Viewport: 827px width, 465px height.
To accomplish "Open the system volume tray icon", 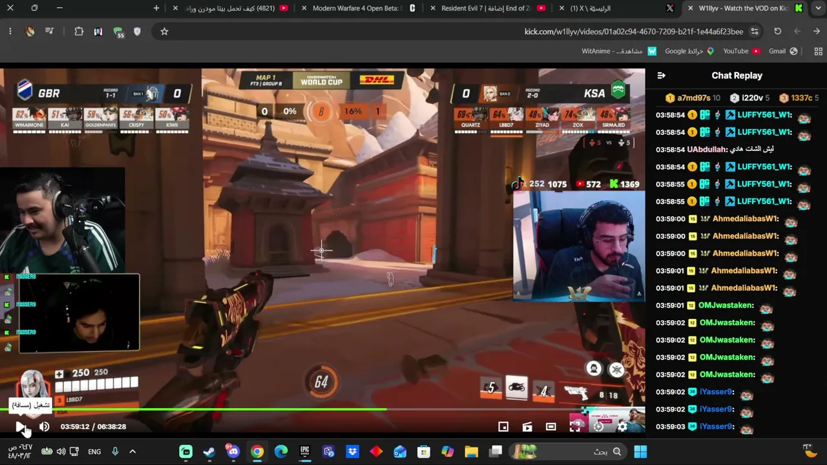I will (x=61, y=451).
